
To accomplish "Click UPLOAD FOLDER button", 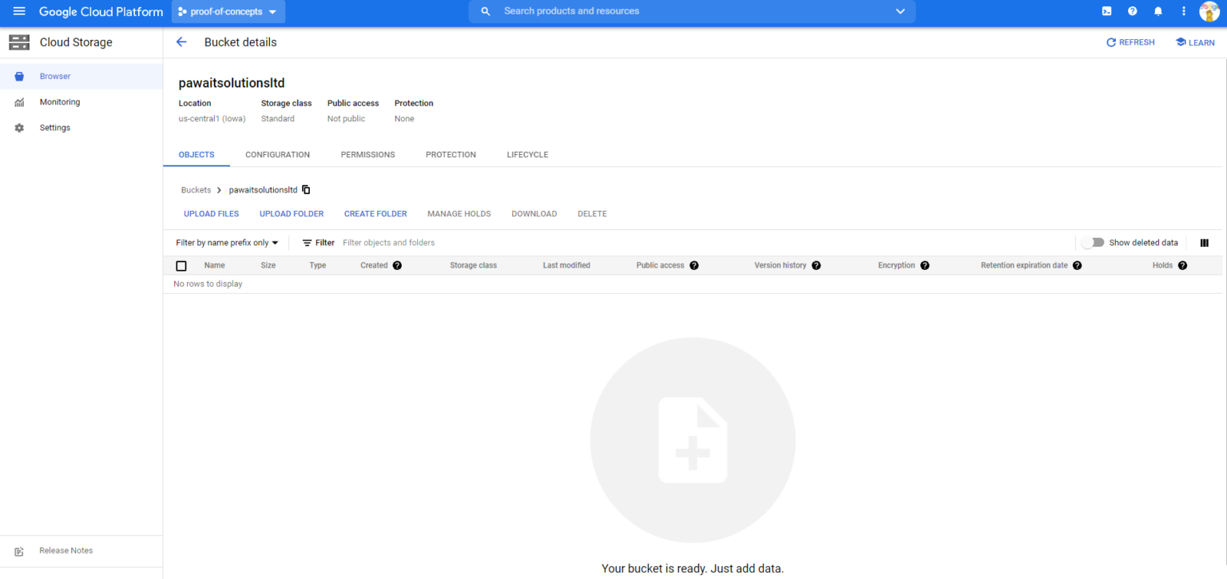I will (292, 214).
